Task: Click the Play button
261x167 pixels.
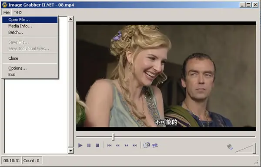Action: [x=80, y=145]
